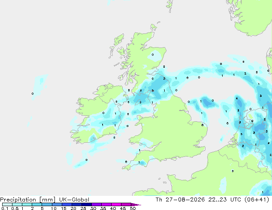Click the "(06+41)" forecast run text
Image resolution: width=272 pixels, height=210 pixels.
(x=257, y=200)
